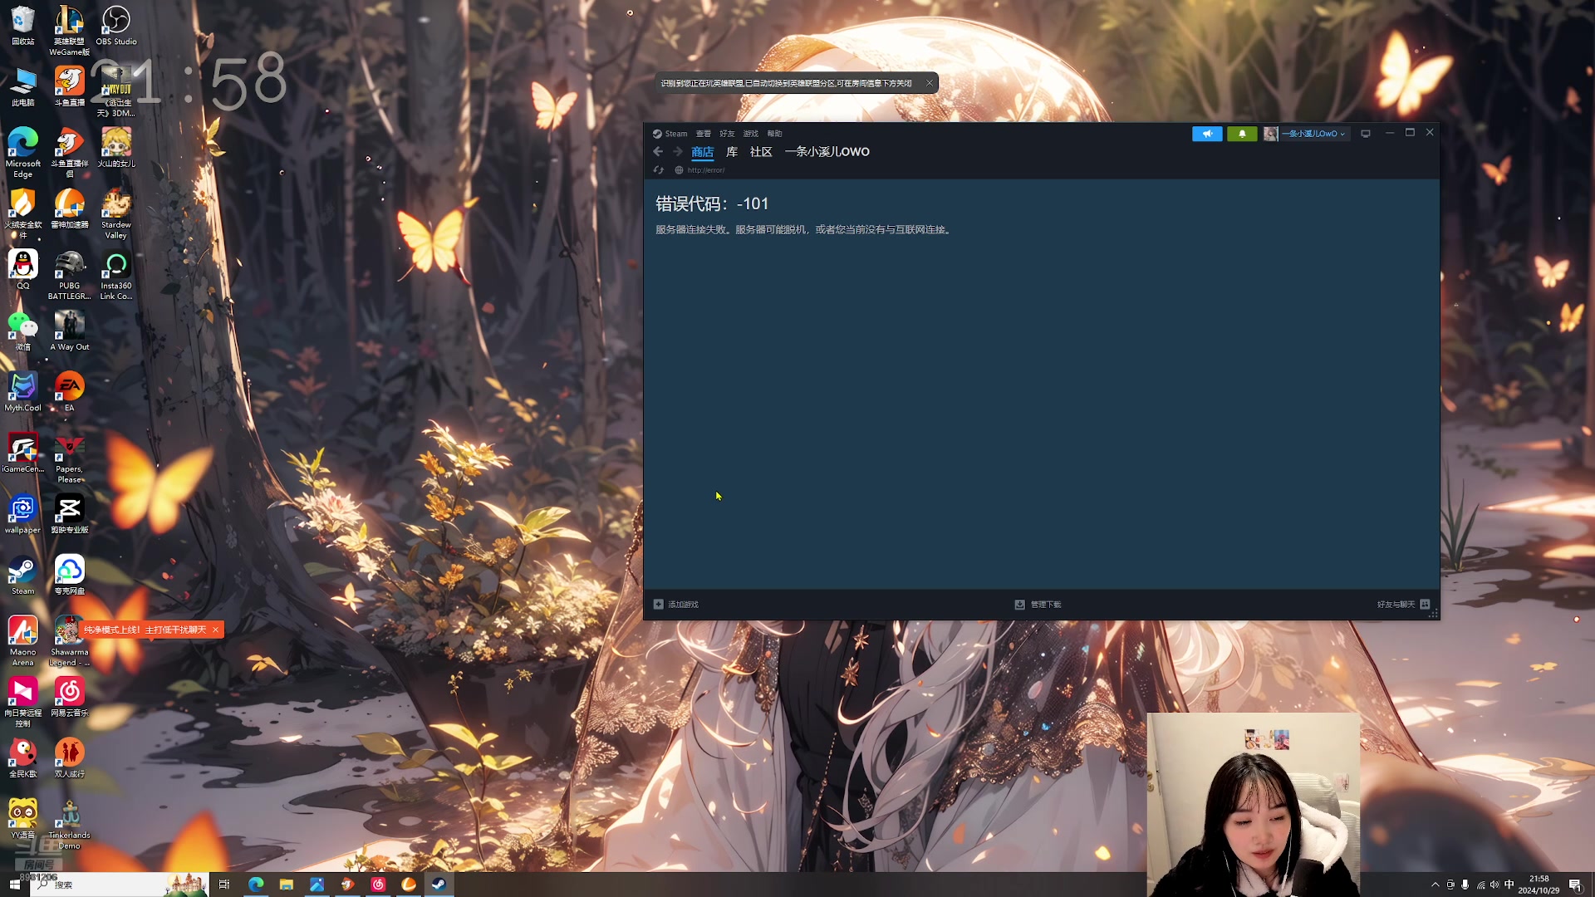Screen dimensions: 1595x897
Task: Select the QQ desktop icon
Action: click(x=23, y=270)
